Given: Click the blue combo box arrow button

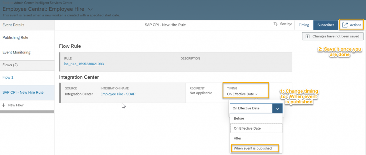Looking at the screenshot, I should click(x=277, y=108).
